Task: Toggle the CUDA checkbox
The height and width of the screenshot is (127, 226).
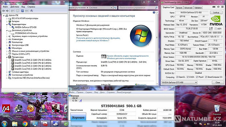Action: tap(188, 77)
